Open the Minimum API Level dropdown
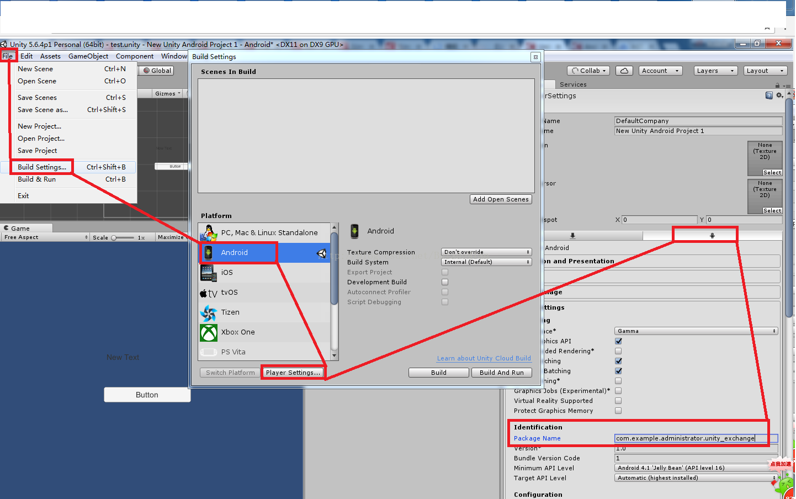The height and width of the screenshot is (499, 796). 696,468
